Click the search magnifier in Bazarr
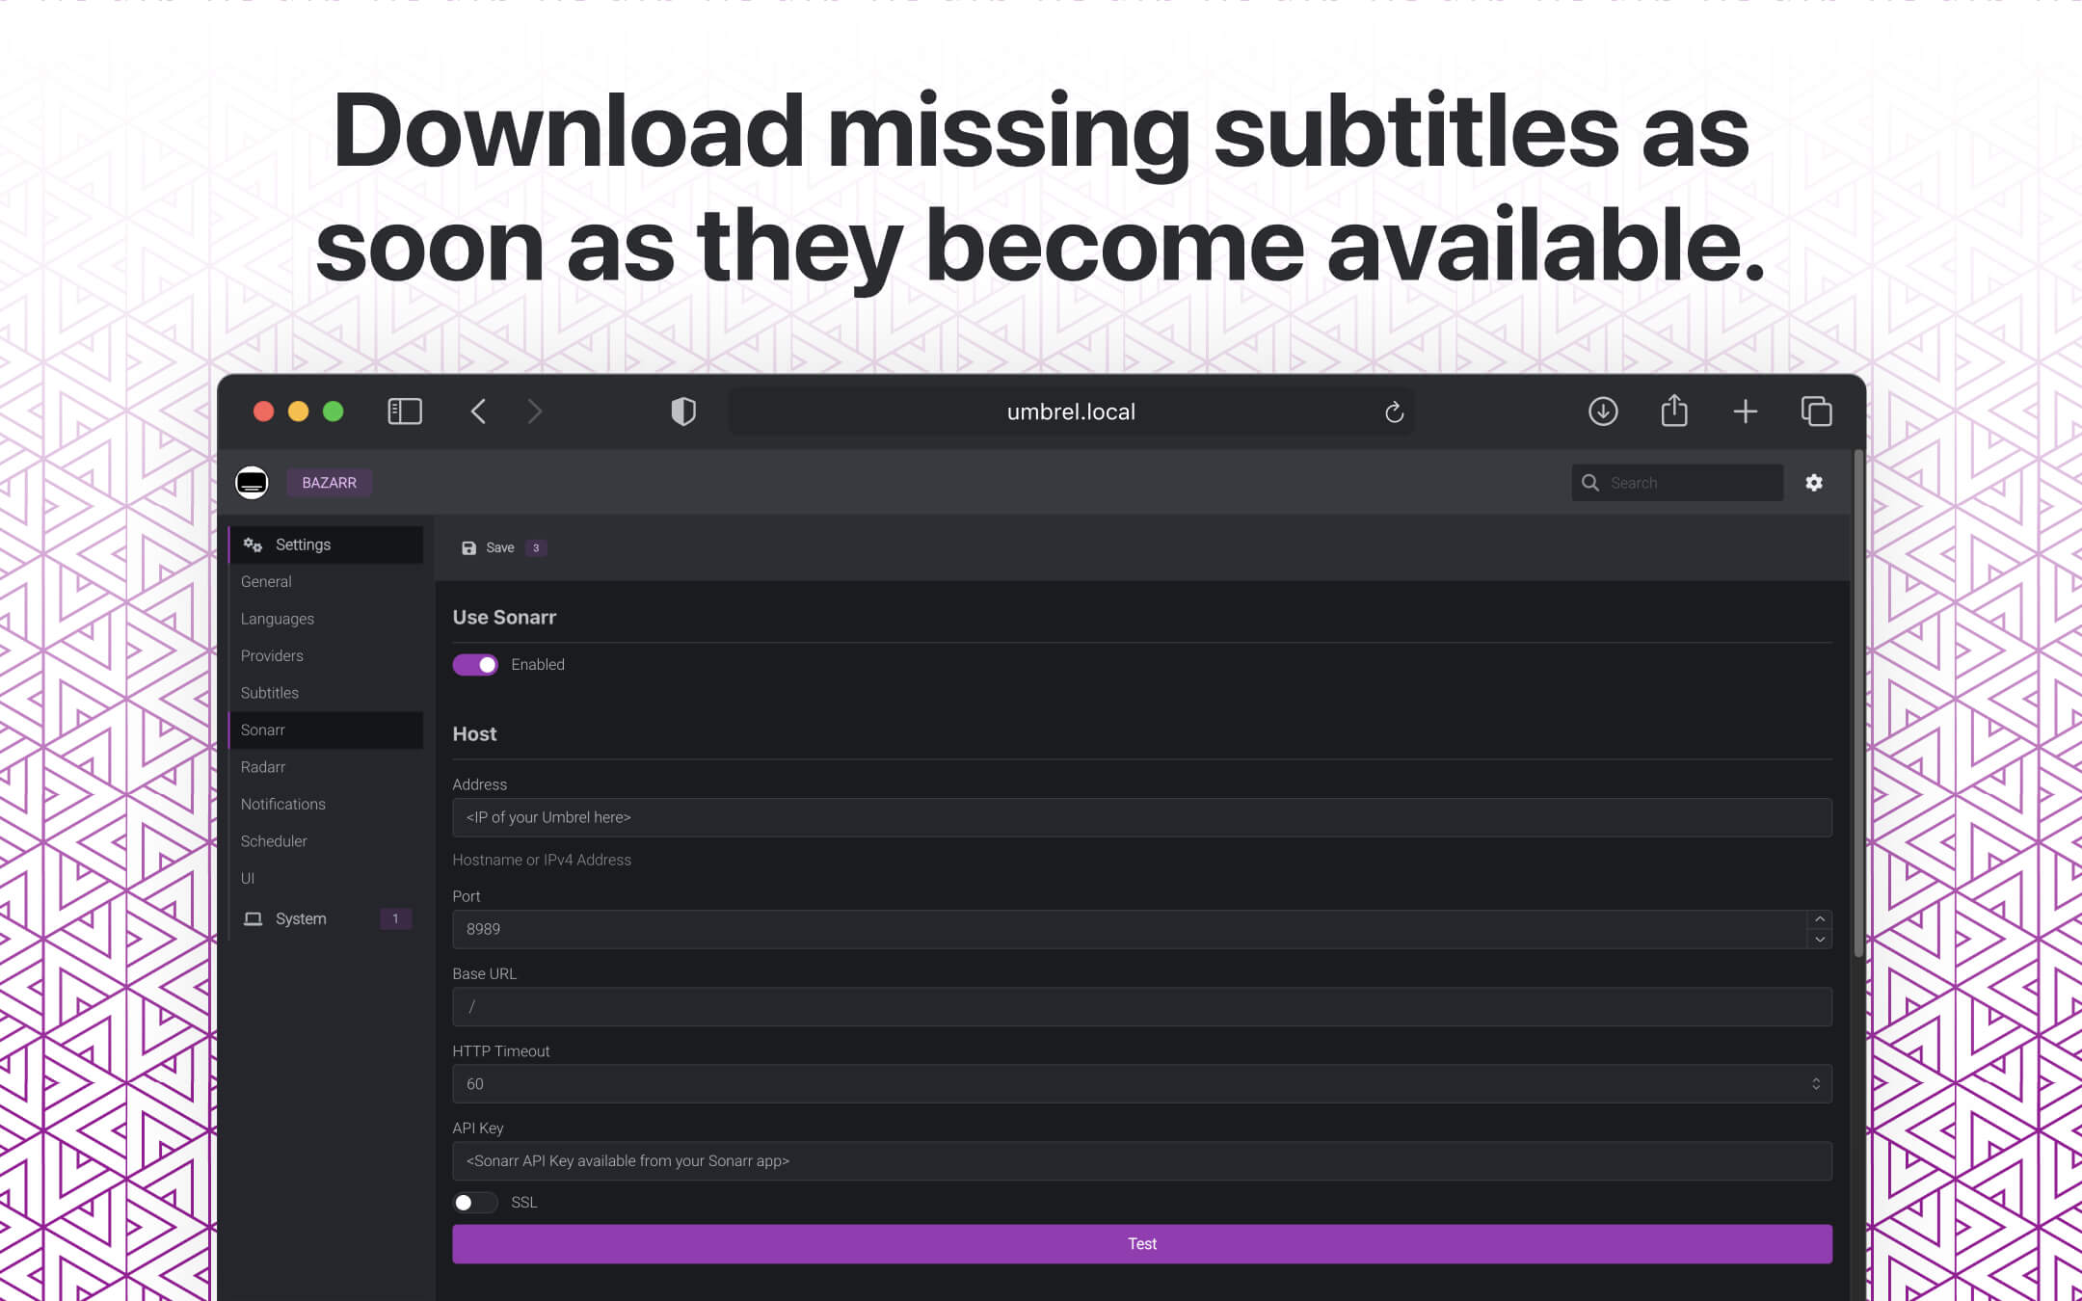Viewport: 2082px width, 1301px height. (x=1591, y=482)
